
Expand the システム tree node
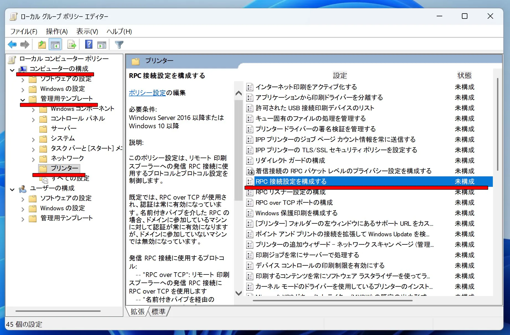[33, 140]
